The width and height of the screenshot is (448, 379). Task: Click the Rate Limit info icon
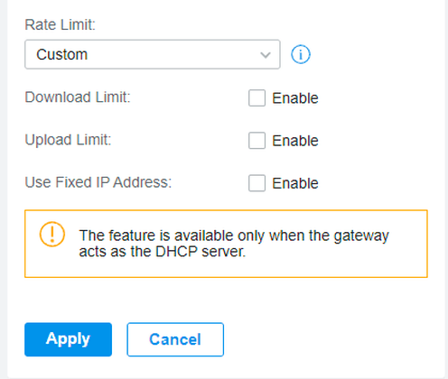coord(301,54)
